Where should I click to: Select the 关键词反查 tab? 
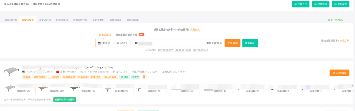point(28,20)
